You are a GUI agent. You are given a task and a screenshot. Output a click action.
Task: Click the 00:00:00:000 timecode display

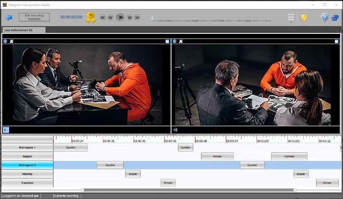[x=71, y=17]
